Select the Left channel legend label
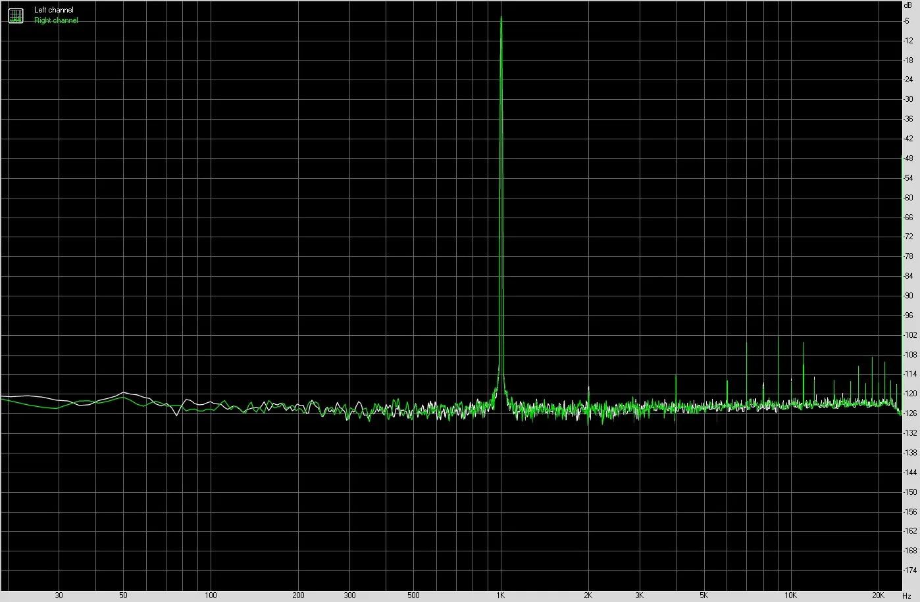Image resolution: width=920 pixels, height=602 pixels. (54, 11)
